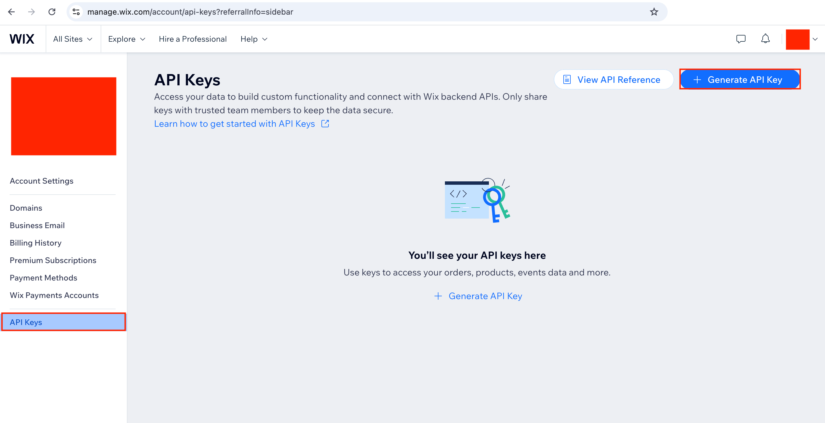The width and height of the screenshot is (825, 423).
Task: Click the View API Reference button
Action: (x=614, y=79)
